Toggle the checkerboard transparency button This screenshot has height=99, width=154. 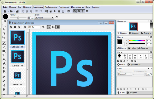(74, 11)
